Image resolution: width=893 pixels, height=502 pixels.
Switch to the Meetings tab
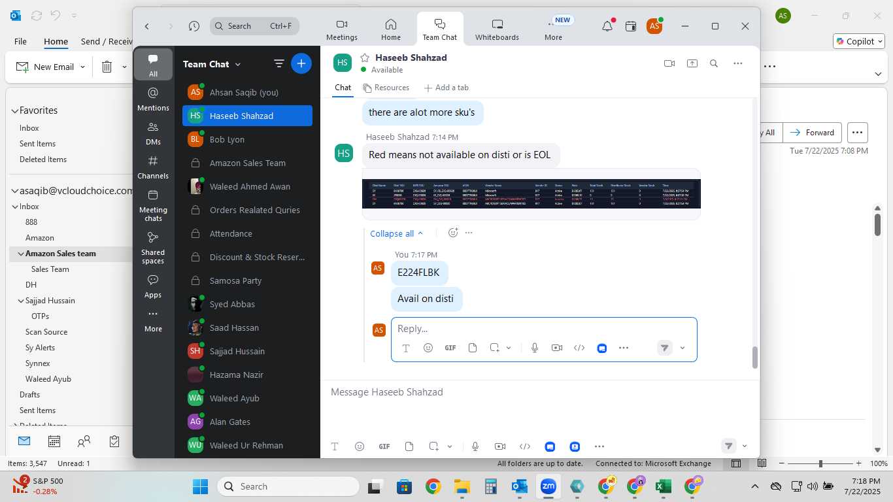342,30
